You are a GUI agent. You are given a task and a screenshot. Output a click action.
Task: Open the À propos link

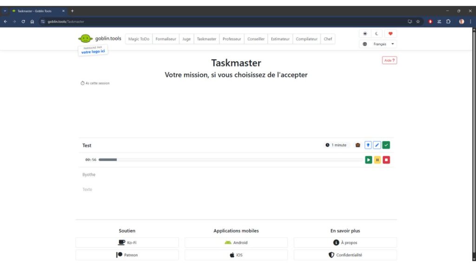[x=345, y=242]
